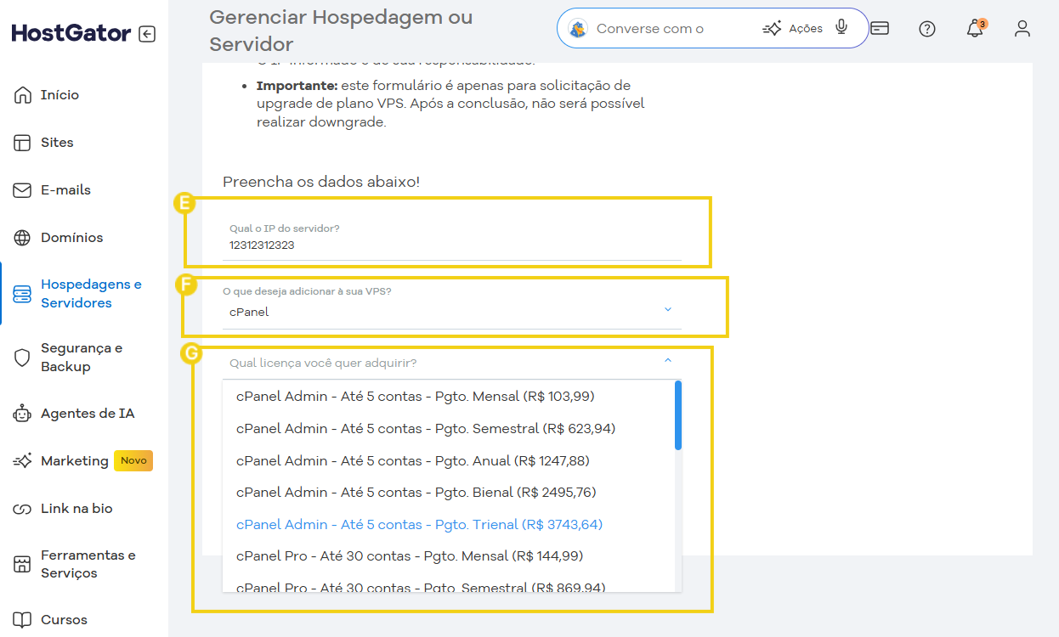Click the license list scrollbar thumb

(677, 414)
